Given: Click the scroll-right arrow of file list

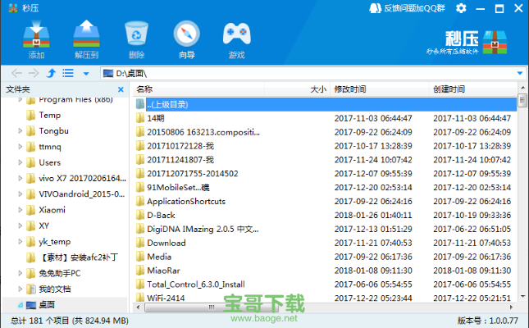Looking at the screenshot, I should point(512,307).
